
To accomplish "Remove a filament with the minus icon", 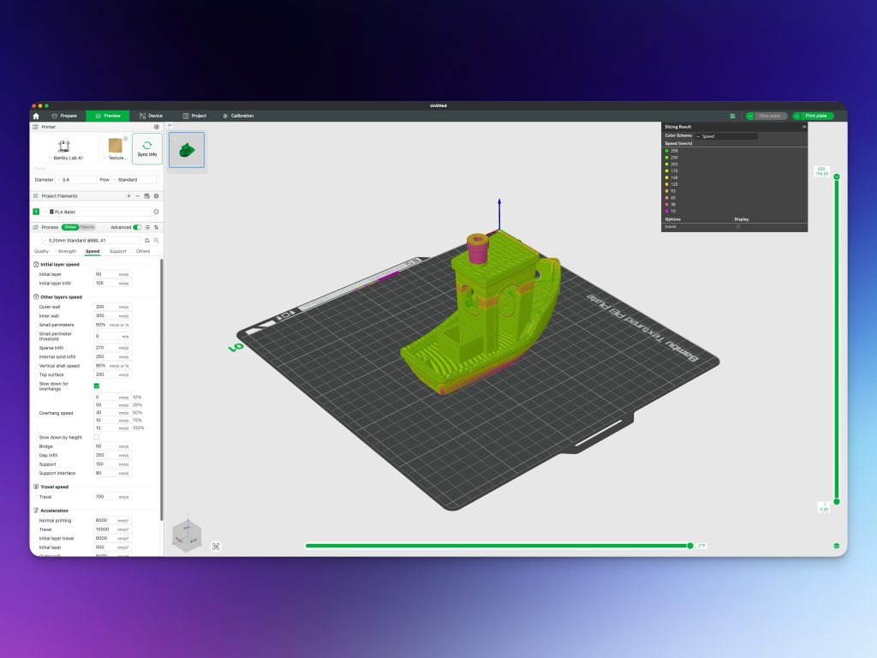I will click(137, 196).
